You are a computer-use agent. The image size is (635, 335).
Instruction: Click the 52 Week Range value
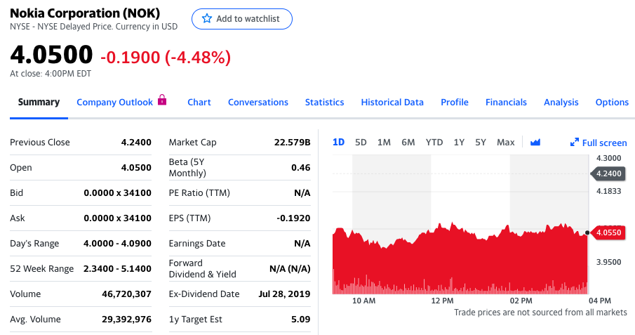point(117,268)
